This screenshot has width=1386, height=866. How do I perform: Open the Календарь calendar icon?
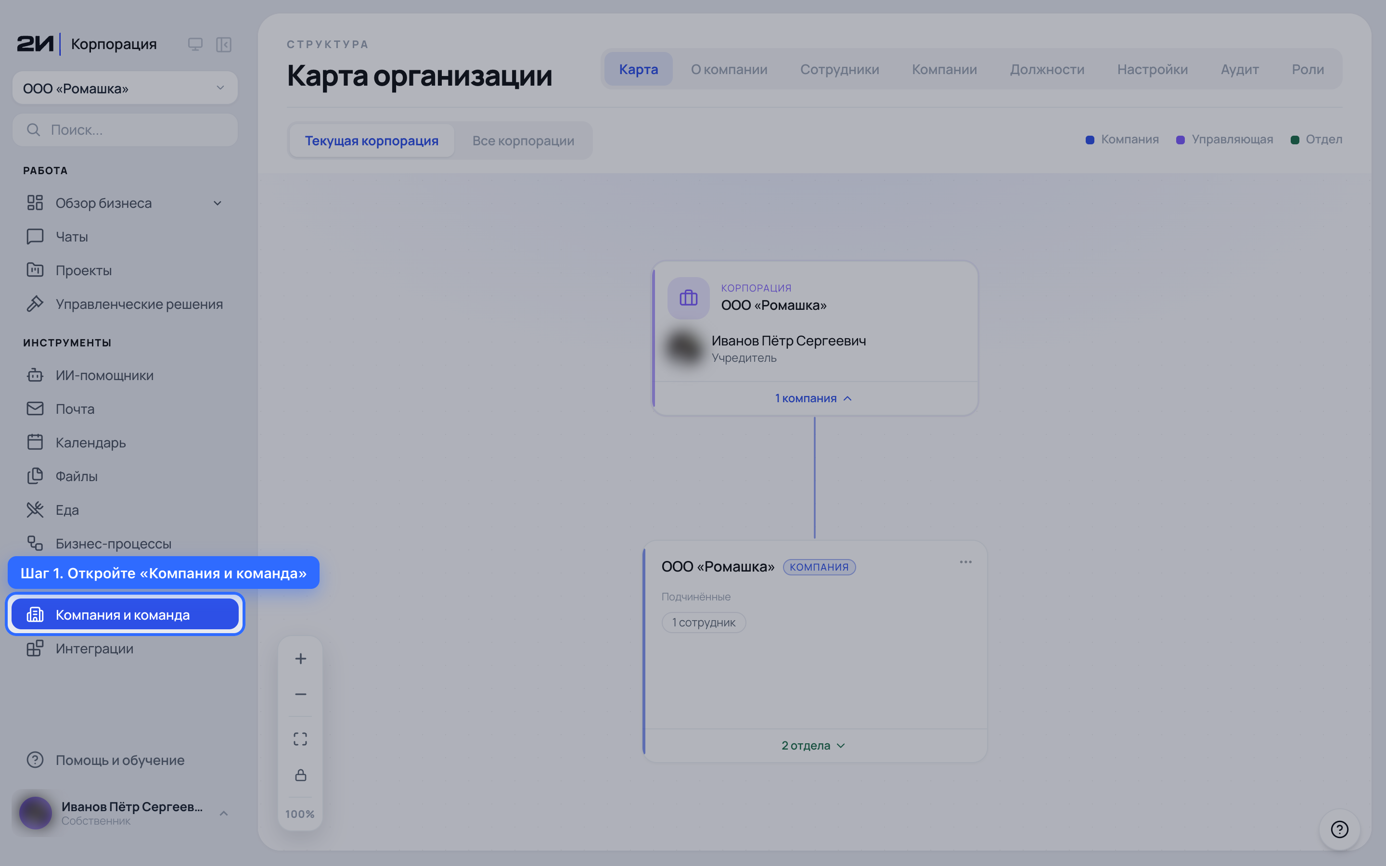click(35, 442)
